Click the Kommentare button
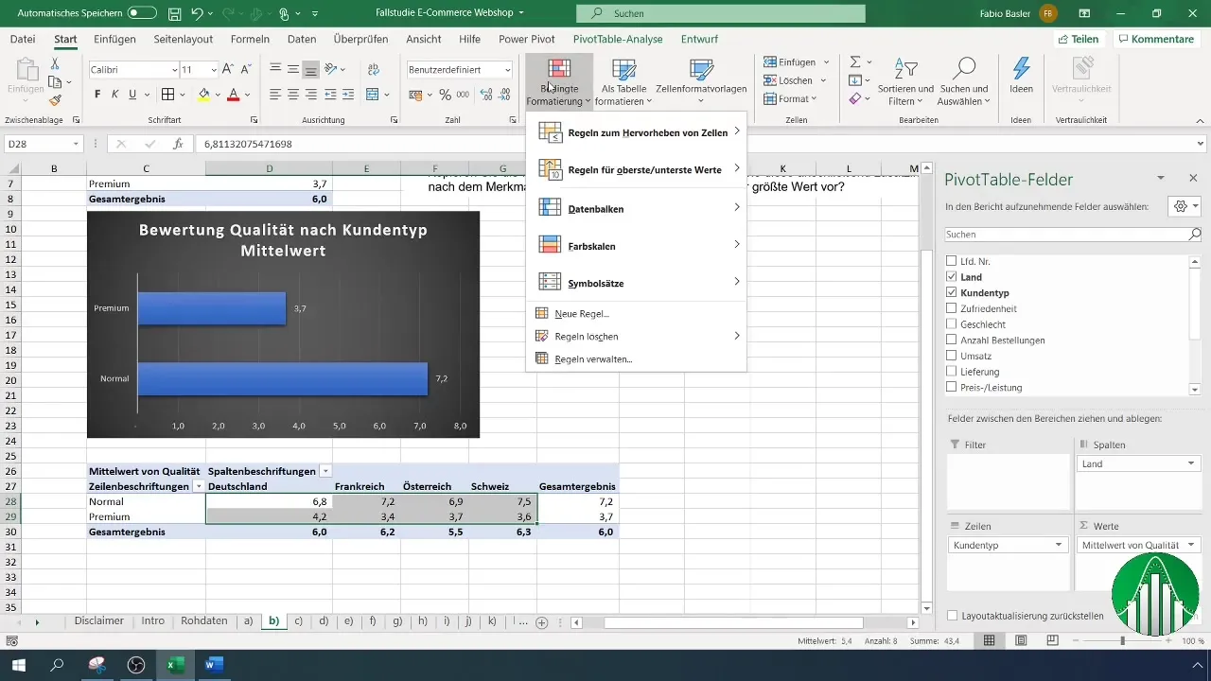This screenshot has width=1211, height=681. (x=1157, y=39)
